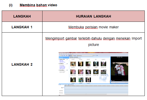Click the View video effects link

click(x=62, y=66)
